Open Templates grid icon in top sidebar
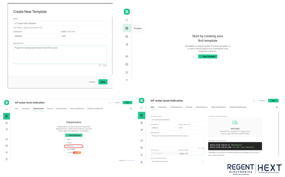Image resolution: width=285 pixels, height=177 pixels. (127, 28)
